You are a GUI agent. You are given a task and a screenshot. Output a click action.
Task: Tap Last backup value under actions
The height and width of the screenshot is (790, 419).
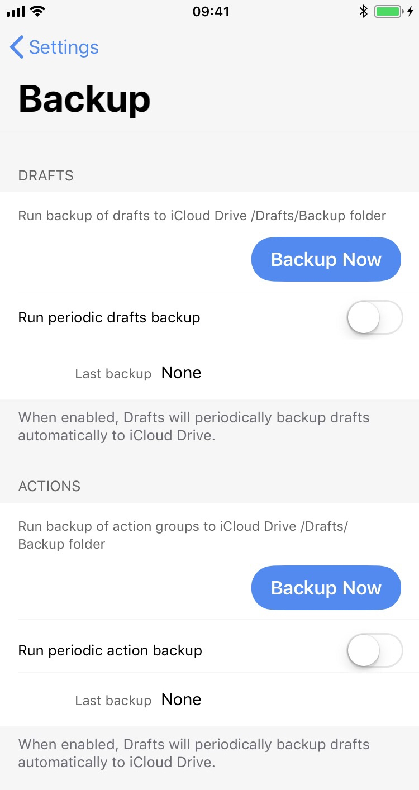(x=181, y=699)
